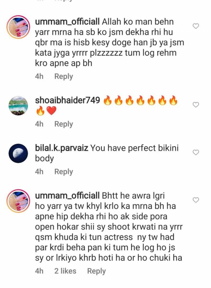Open shoaibhaider749 username link
This screenshot has width=211, height=288.
pyautogui.click(x=68, y=100)
